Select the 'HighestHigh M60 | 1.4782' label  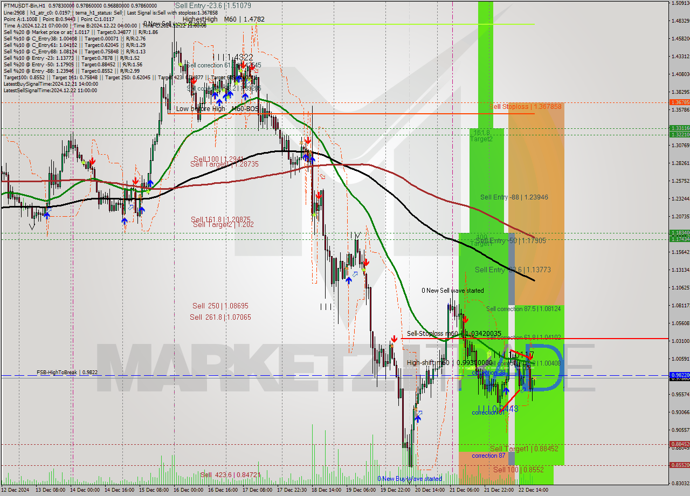coord(223,19)
